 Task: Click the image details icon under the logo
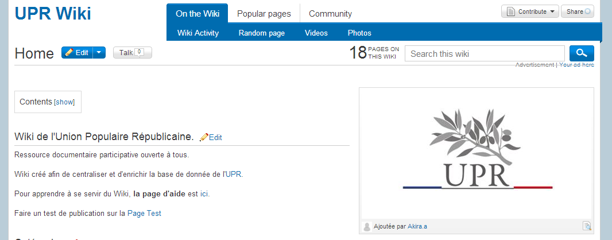(x=587, y=226)
